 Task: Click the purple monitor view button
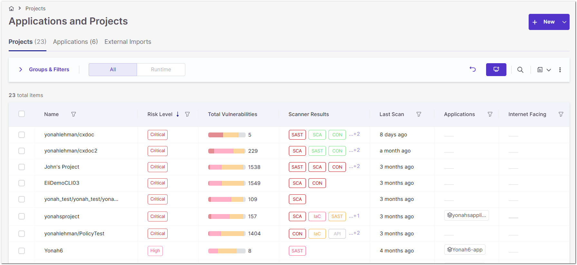(496, 70)
